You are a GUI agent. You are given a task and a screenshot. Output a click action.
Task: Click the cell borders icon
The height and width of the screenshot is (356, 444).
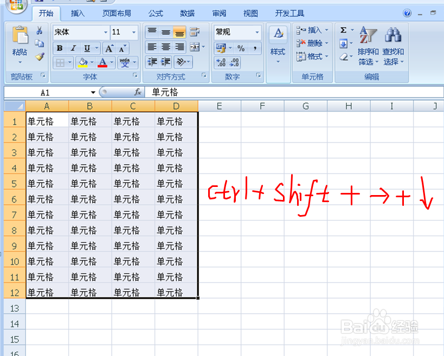click(60, 62)
